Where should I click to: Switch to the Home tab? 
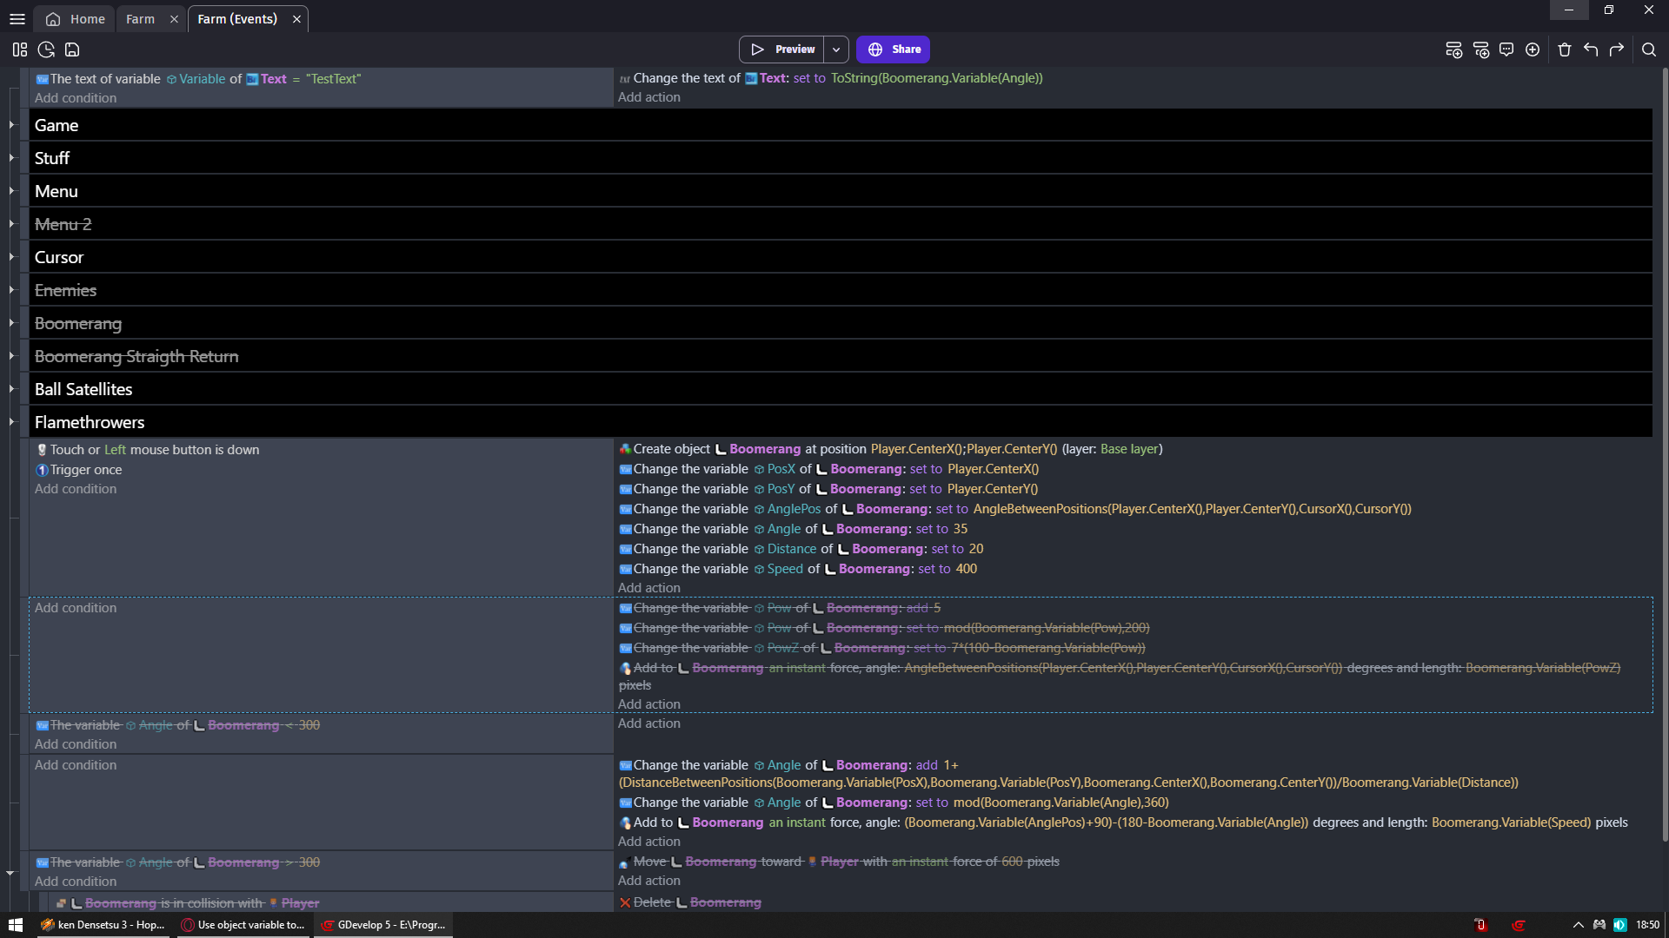pyautogui.click(x=75, y=19)
